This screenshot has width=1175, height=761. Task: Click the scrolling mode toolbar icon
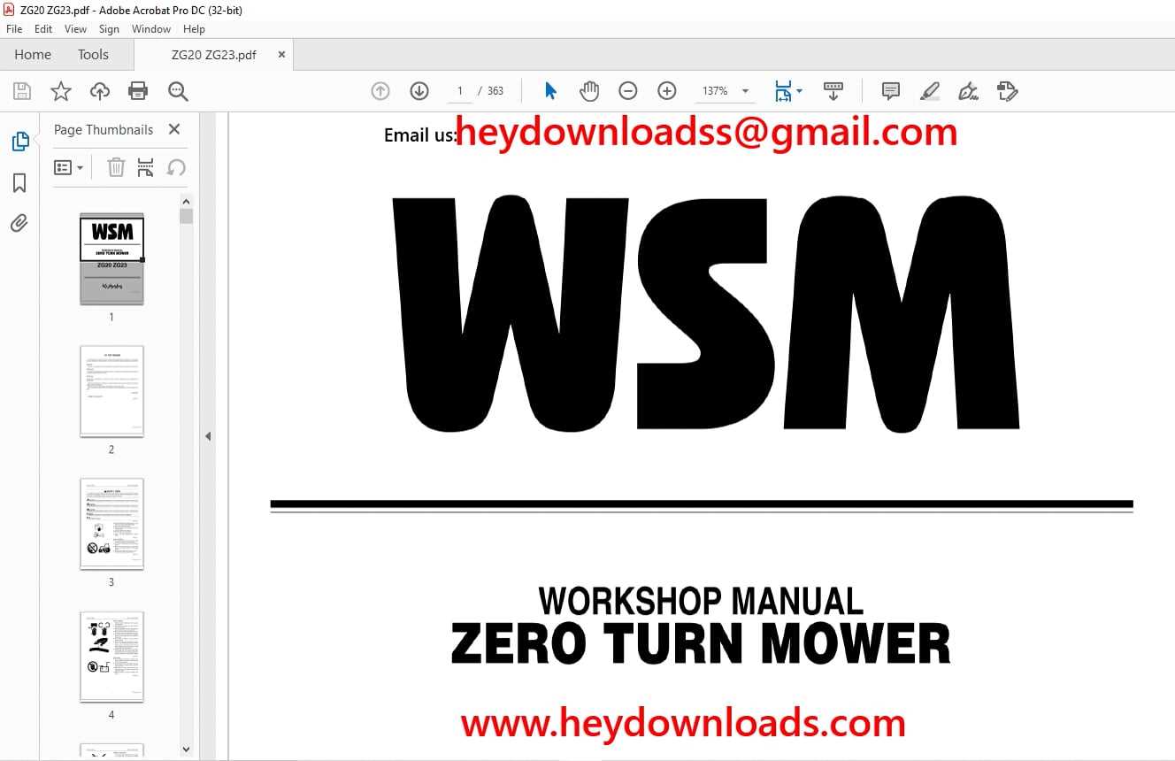coord(833,91)
